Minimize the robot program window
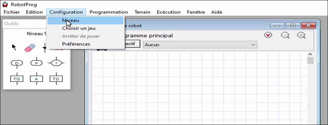The height and width of the screenshot is (125, 328). (x=278, y=25)
